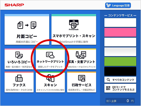Select ファクス

point(19,82)
